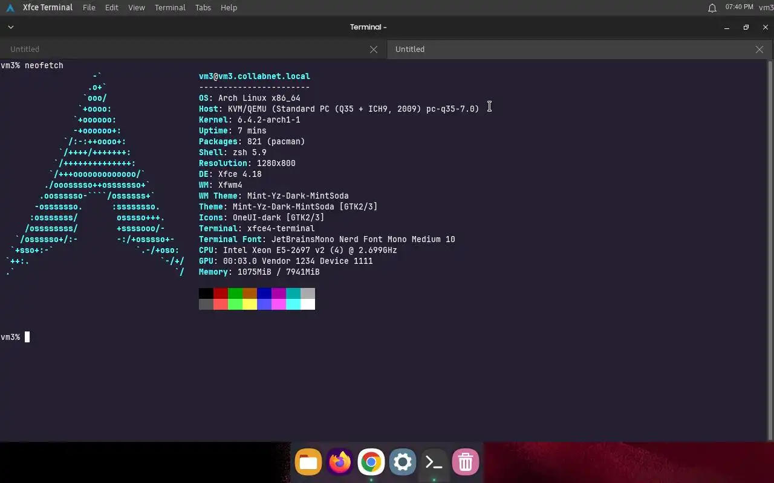Click the empty vm3% prompt cursor

click(27, 337)
